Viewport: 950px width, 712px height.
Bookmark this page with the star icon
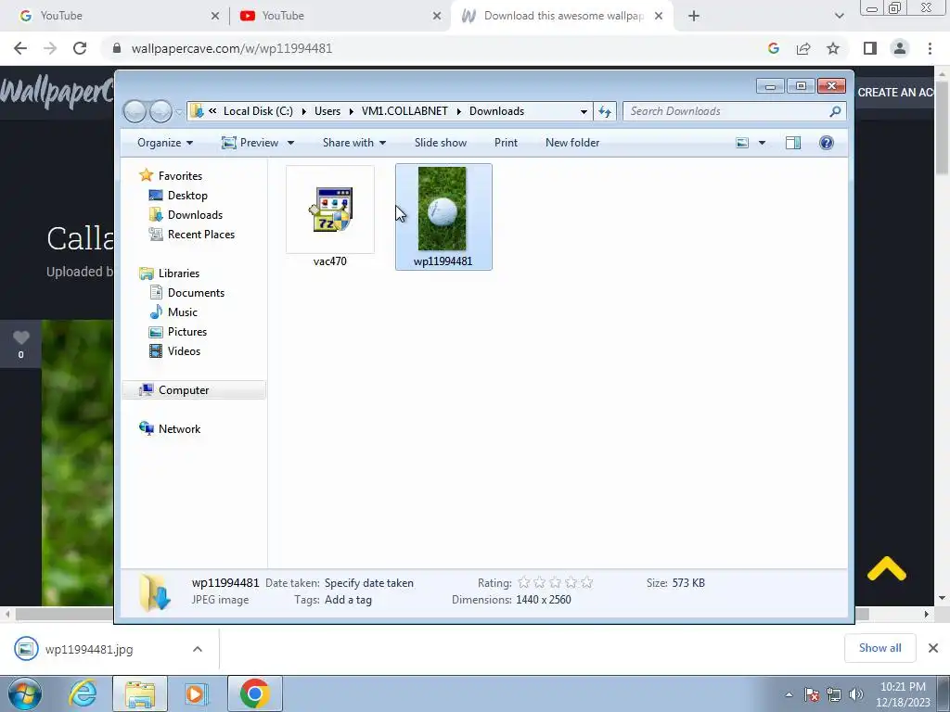point(833,48)
